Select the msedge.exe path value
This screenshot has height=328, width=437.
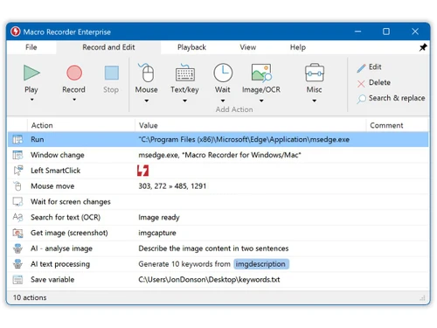[244, 140]
